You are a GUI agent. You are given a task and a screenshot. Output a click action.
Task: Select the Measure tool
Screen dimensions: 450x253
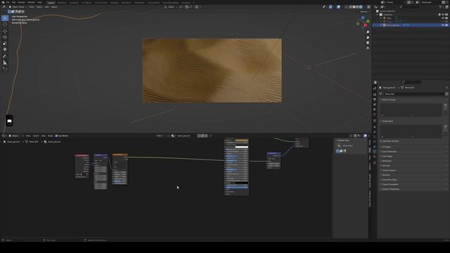[x=5, y=63]
